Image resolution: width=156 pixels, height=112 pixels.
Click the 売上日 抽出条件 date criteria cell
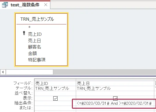115,103
